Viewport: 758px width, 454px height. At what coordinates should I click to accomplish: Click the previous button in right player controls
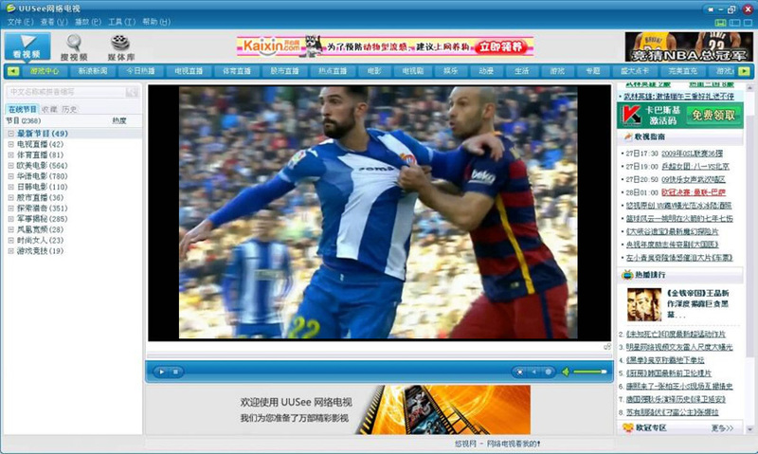tap(533, 372)
